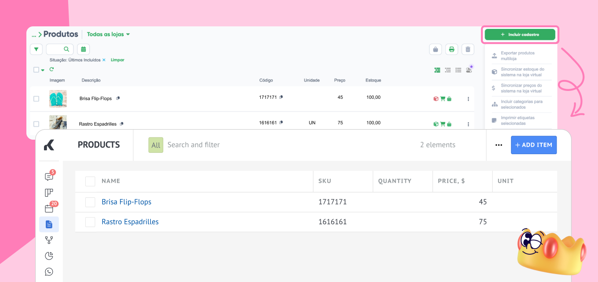
Task: Click the trash delete icon
Action: pyautogui.click(x=468, y=50)
